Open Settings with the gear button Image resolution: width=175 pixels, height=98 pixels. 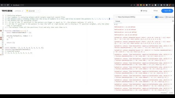(x=144, y=11)
